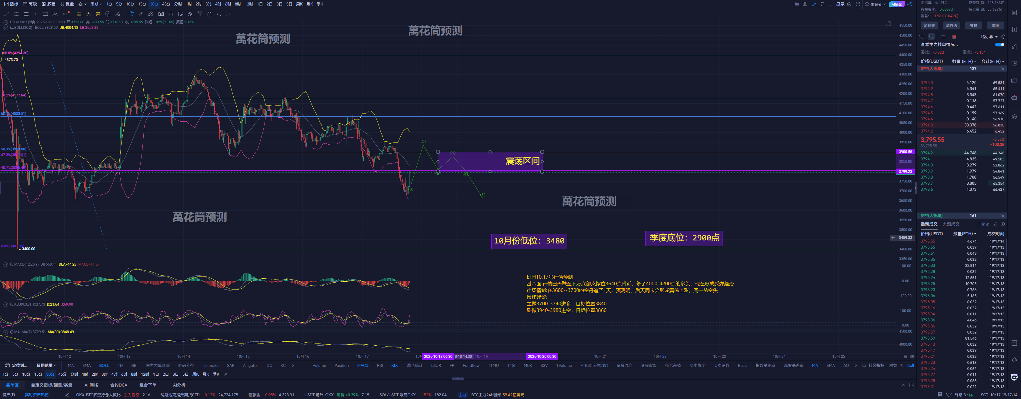Check the 极速 checkbox
Viewport: 1021px width, 399px height.
[978, 224]
